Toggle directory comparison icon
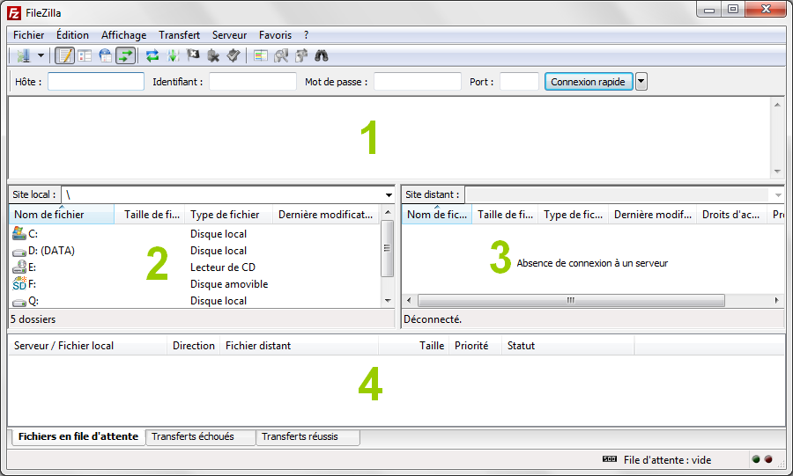Image resolution: width=793 pixels, height=476 pixels. [281, 55]
